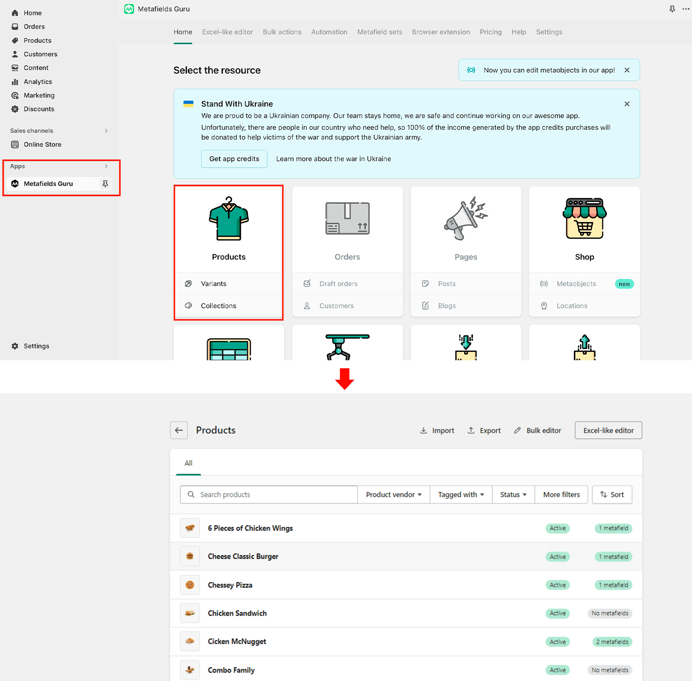Dismiss the metaobjects notification
Screen dimensions: 692x681
point(627,70)
